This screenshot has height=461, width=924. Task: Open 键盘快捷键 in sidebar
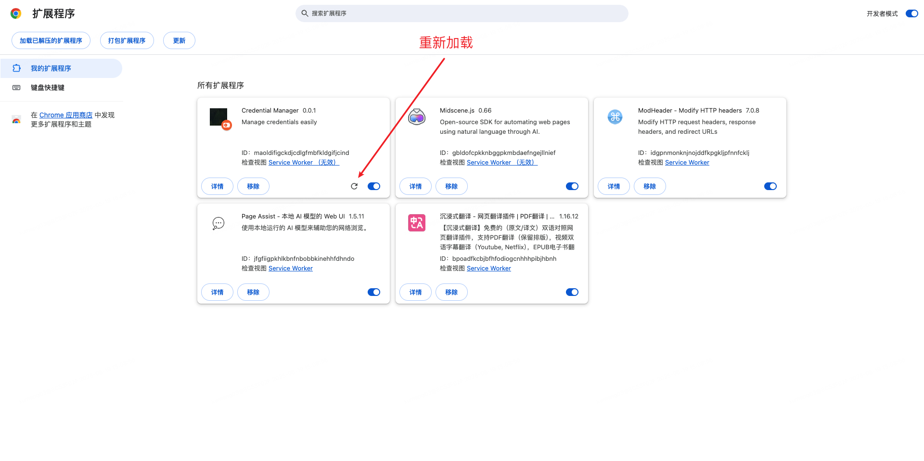pos(61,88)
